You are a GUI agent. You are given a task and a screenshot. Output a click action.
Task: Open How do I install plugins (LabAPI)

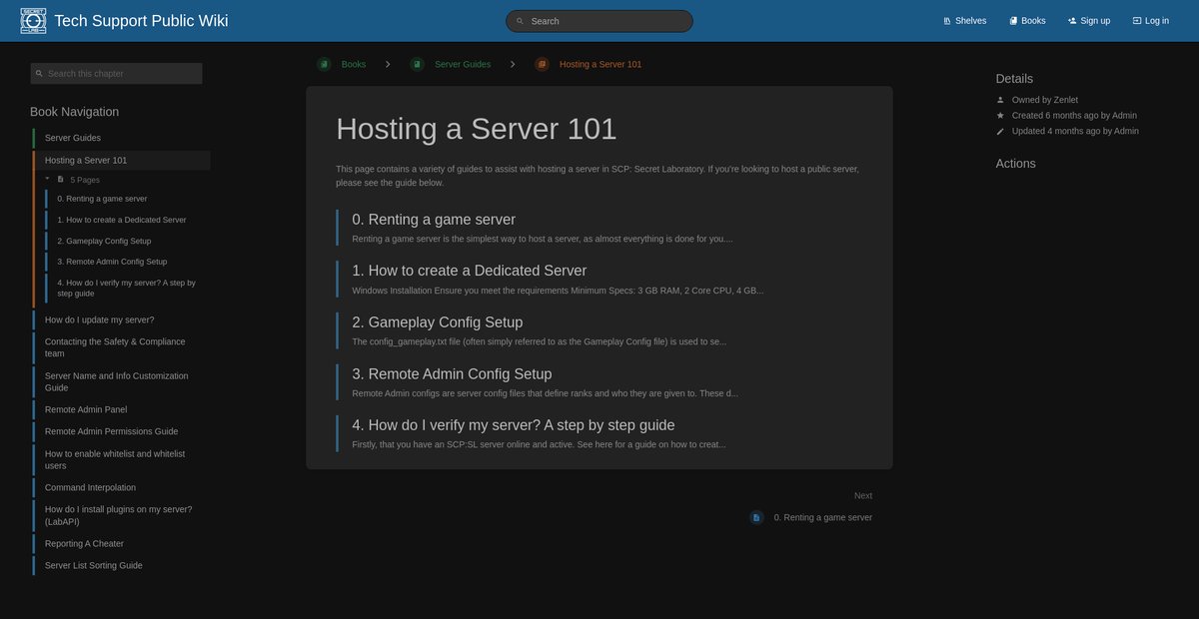click(121, 515)
